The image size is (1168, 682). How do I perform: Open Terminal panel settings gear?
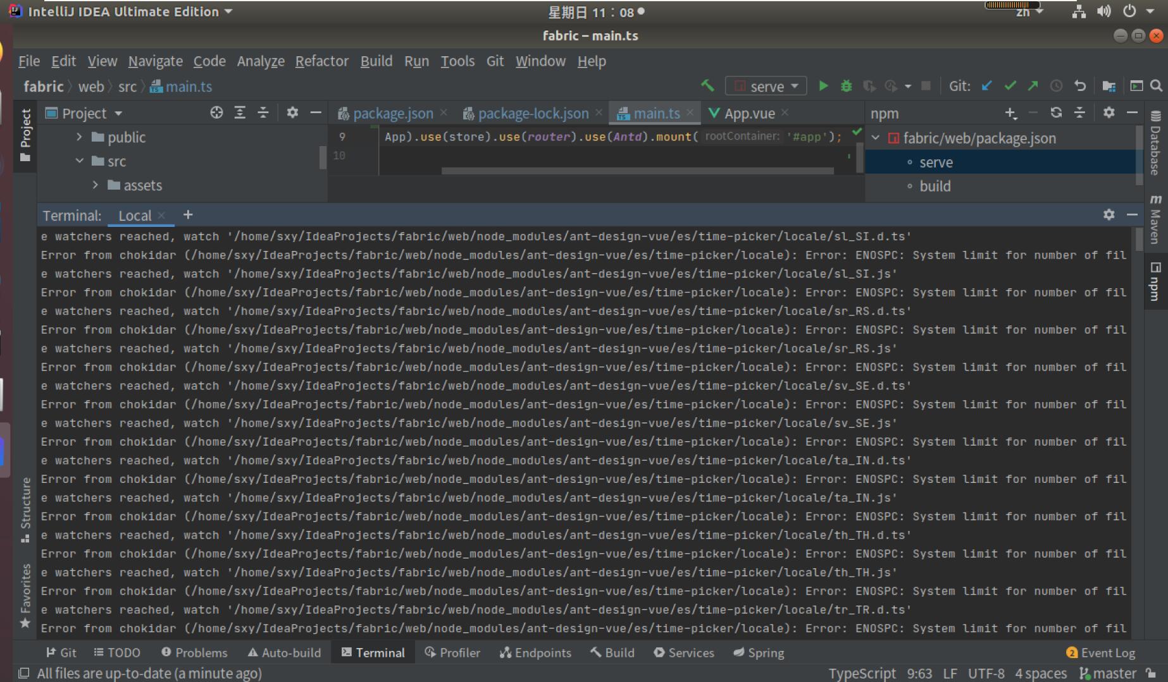(1109, 215)
